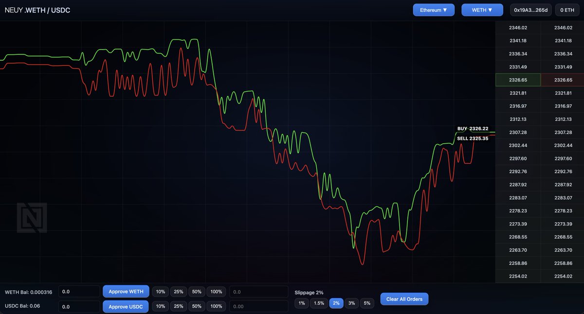The width and height of the screenshot is (584, 314).
Task: Select price 2336.34 in the right ladder column
Action: 563,54
